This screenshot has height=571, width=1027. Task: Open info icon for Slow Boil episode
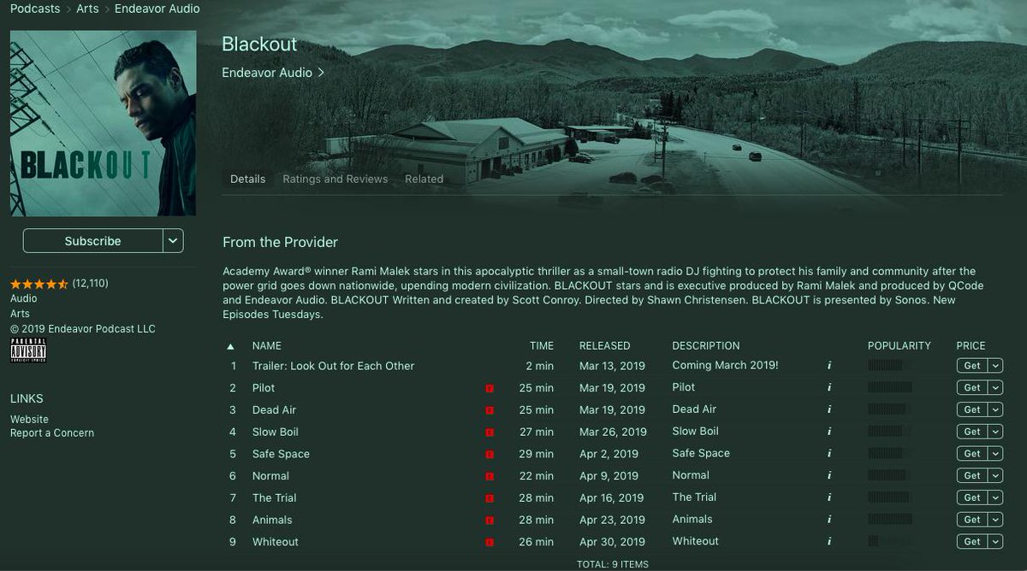[x=828, y=432]
